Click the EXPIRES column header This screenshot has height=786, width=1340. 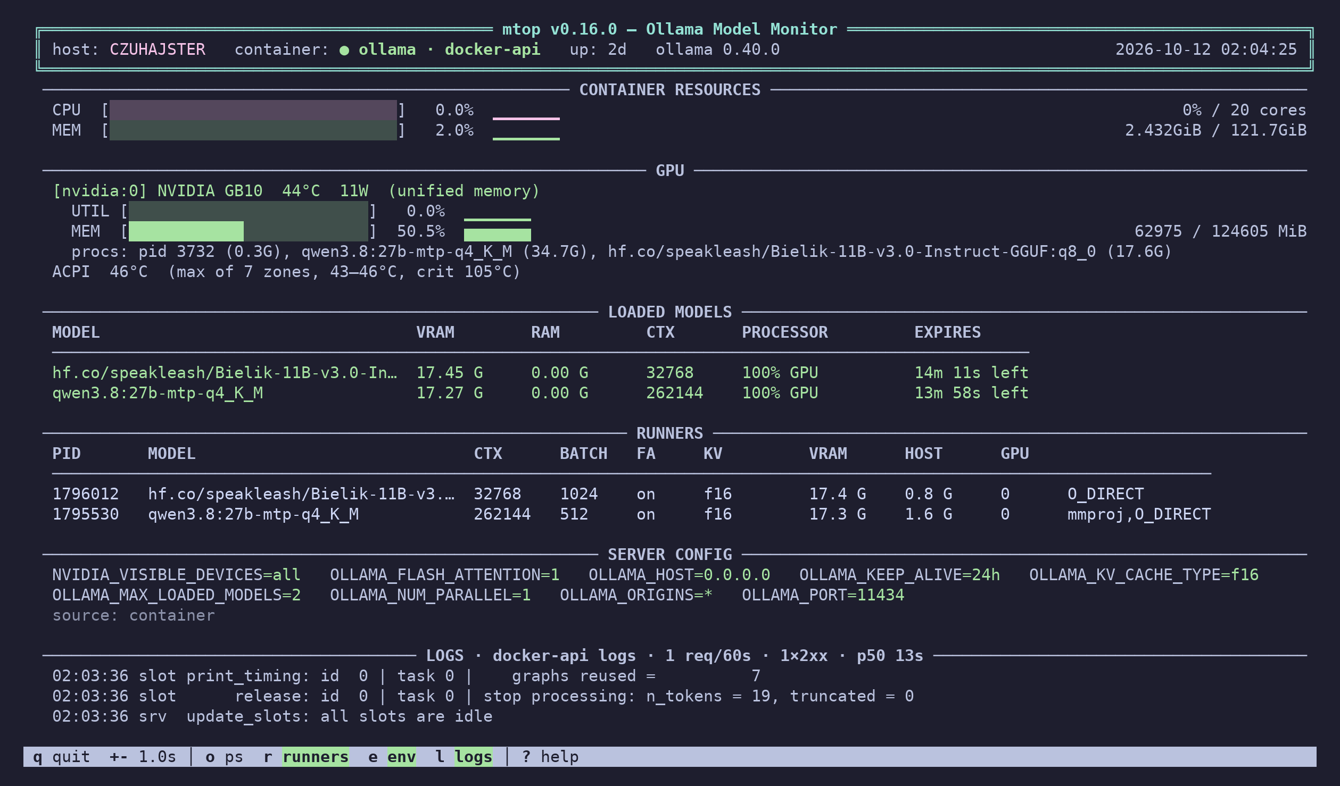coord(947,332)
